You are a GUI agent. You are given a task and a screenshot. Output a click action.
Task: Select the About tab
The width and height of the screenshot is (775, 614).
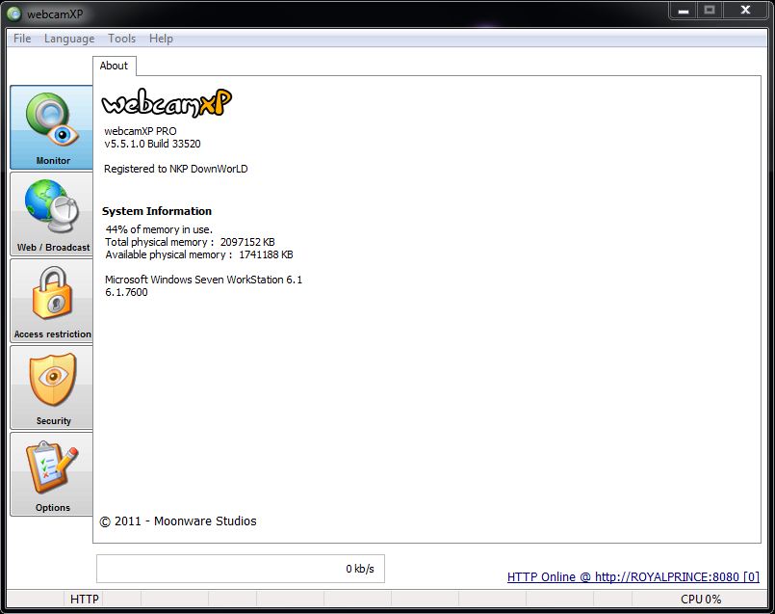pos(115,66)
